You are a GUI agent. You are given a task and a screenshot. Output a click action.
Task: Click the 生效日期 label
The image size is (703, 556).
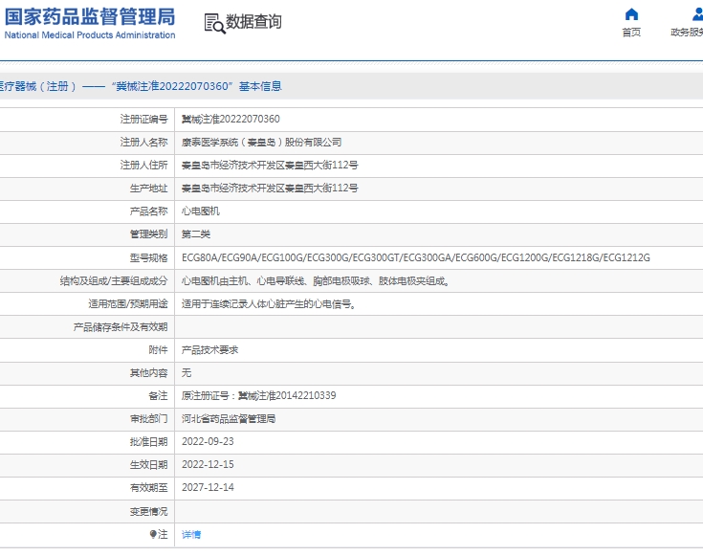pyautogui.click(x=148, y=465)
